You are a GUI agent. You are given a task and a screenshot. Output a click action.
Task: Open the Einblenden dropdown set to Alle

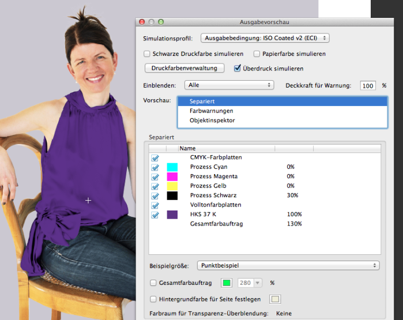229,85
